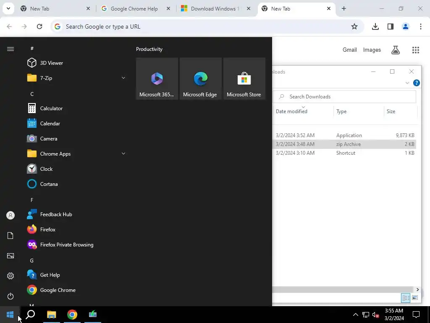
Task: Open Microsoft Edge tile
Action: click(x=200, y=79)
